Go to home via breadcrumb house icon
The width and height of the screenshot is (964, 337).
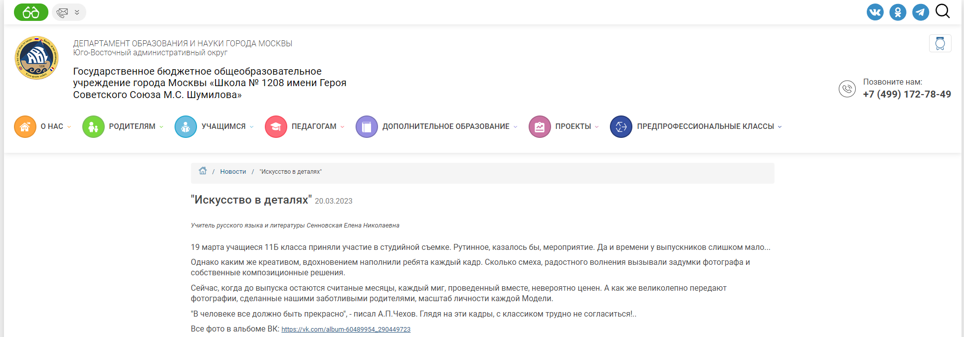202,171
